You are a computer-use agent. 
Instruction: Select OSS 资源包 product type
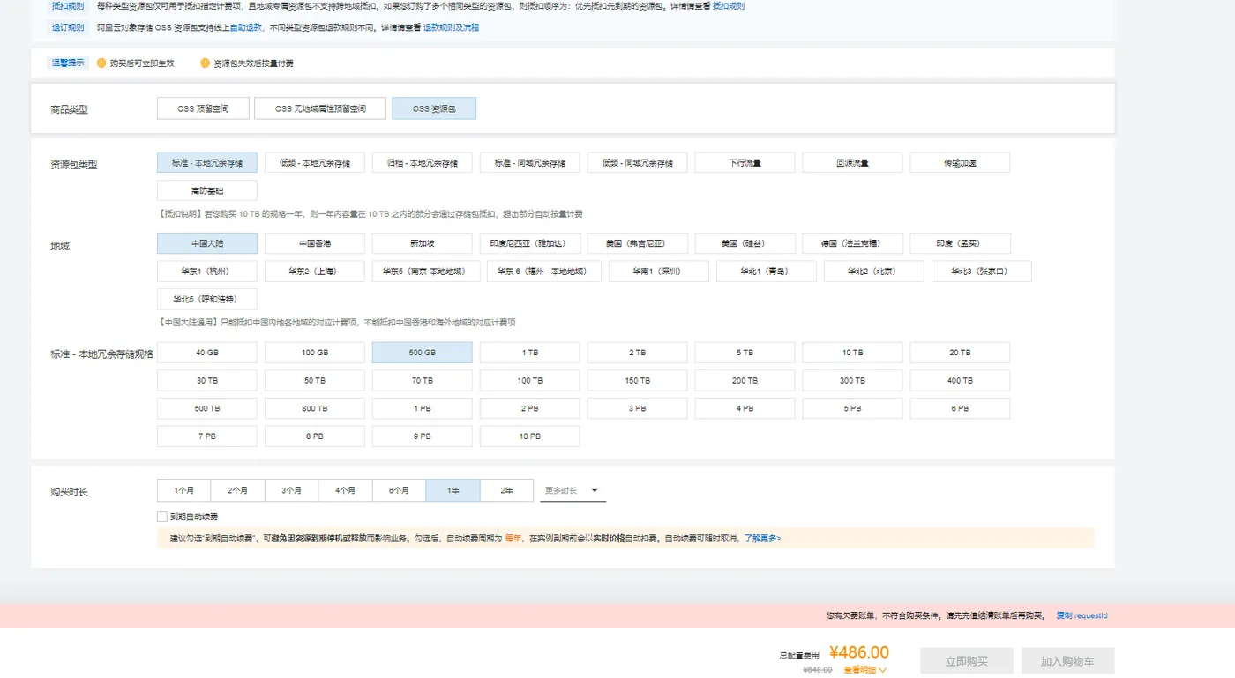pos(434,108)
